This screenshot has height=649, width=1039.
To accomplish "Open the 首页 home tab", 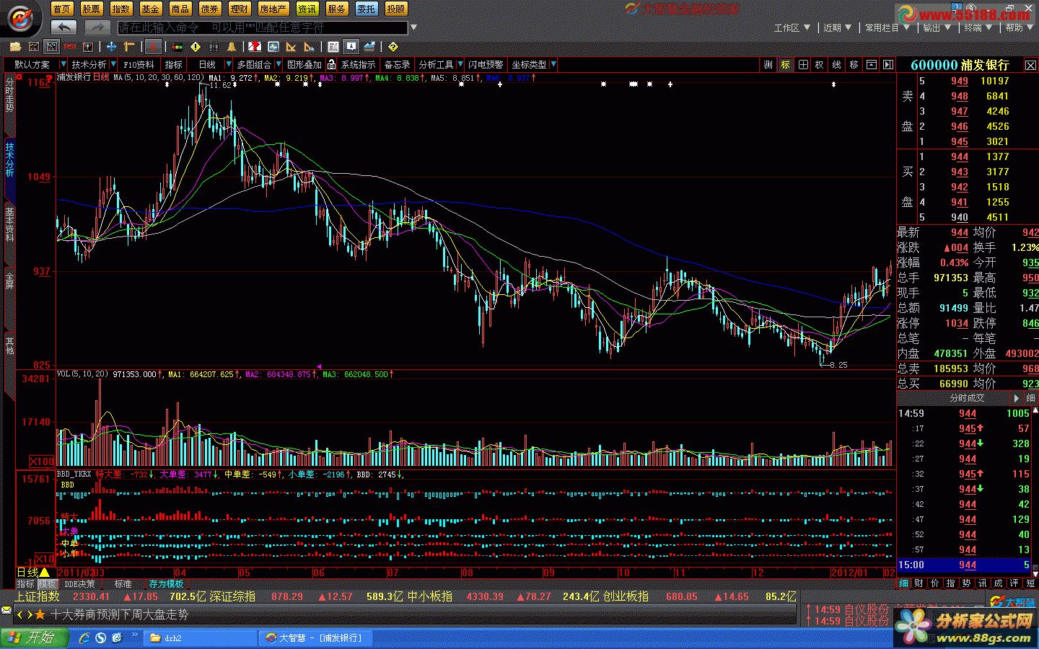I will (x=62, y=9).
